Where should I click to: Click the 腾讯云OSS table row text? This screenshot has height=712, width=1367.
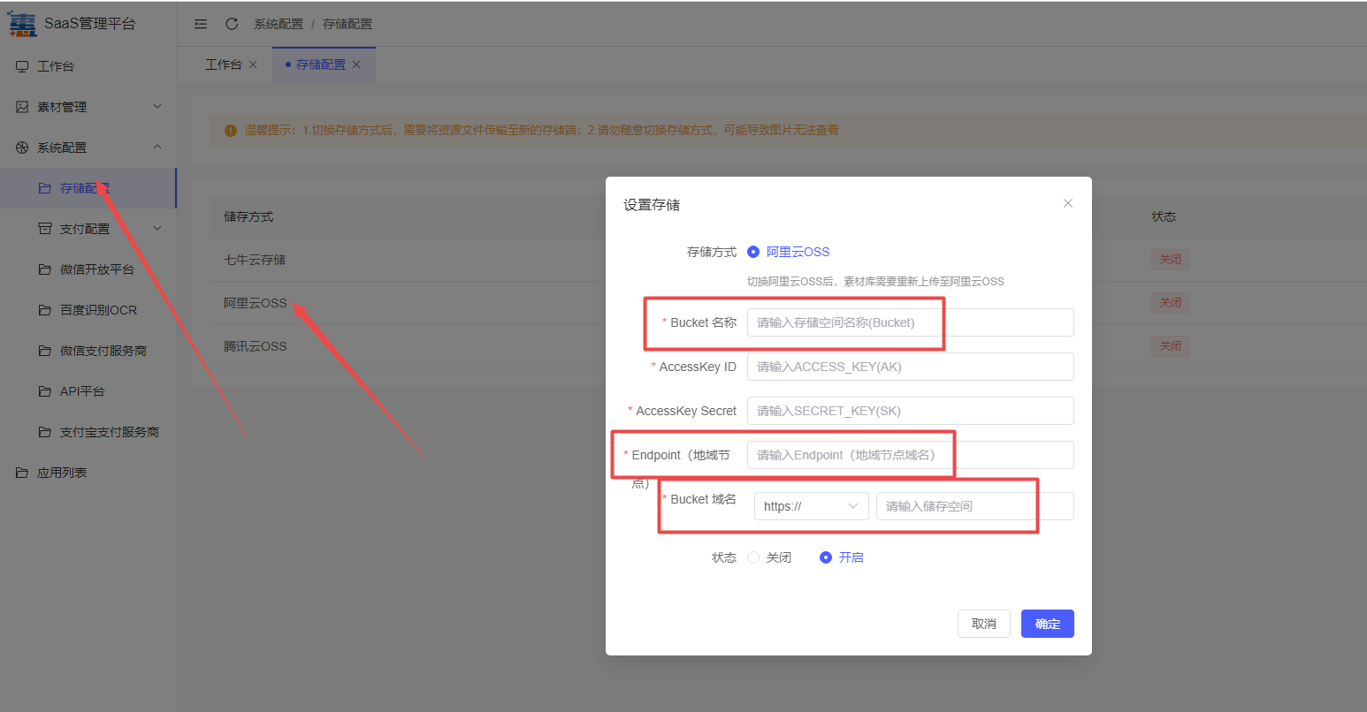click(256, 346)
